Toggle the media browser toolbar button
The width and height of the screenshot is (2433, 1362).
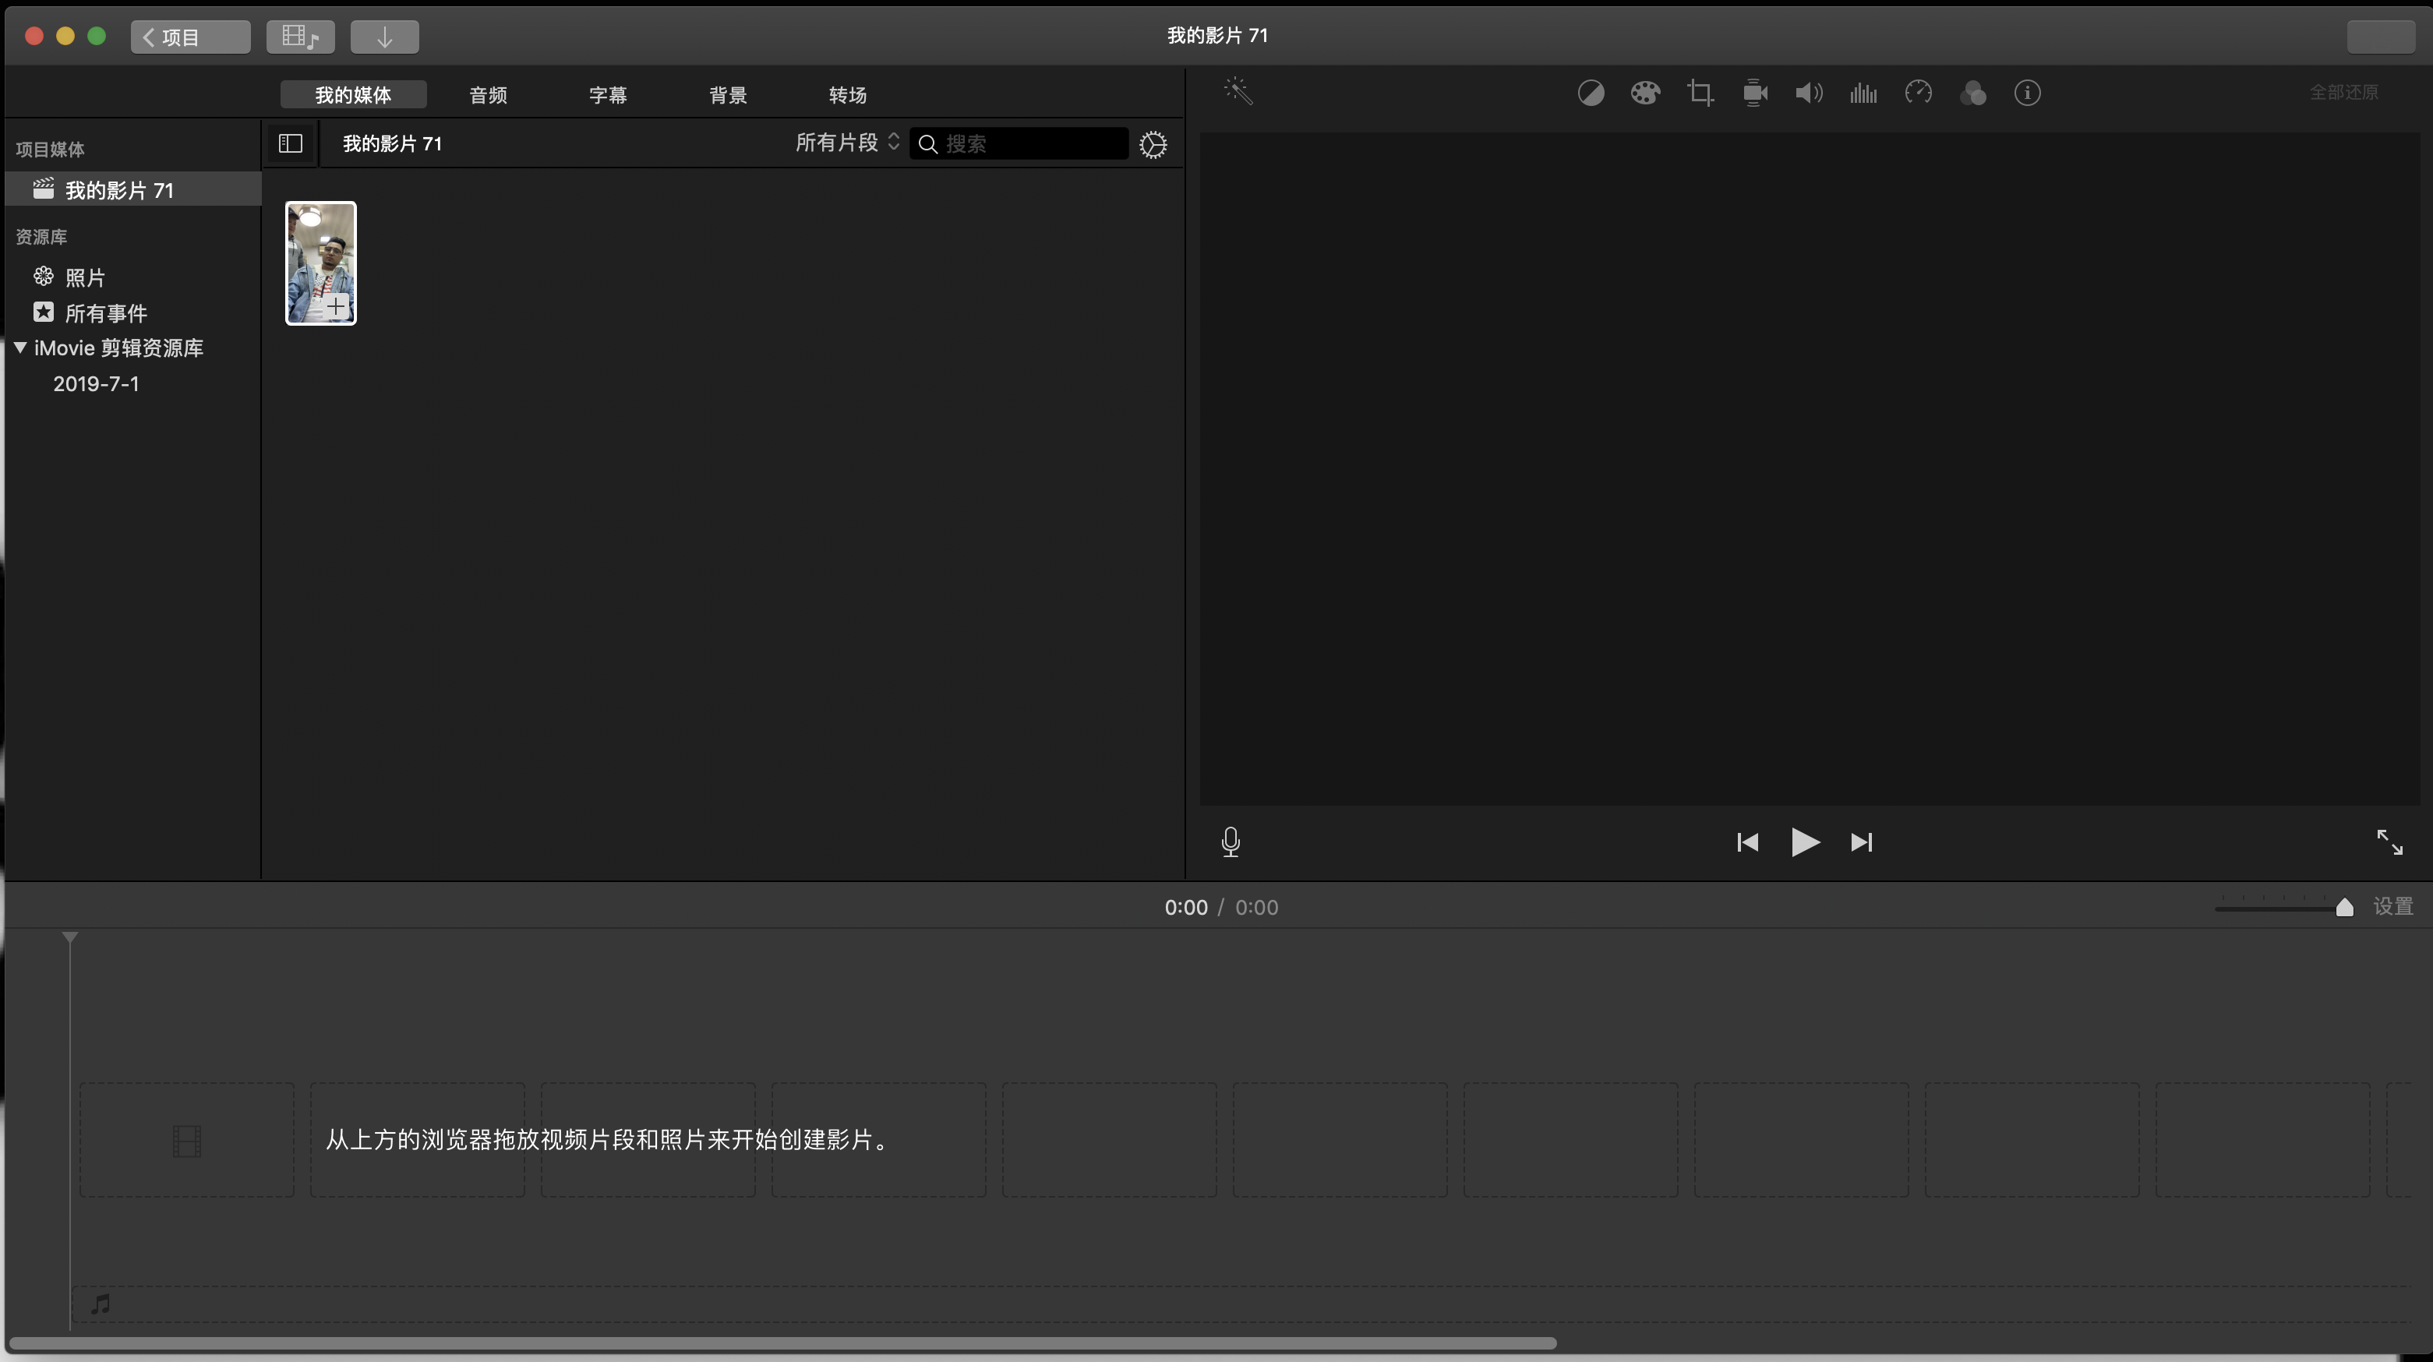300,37
